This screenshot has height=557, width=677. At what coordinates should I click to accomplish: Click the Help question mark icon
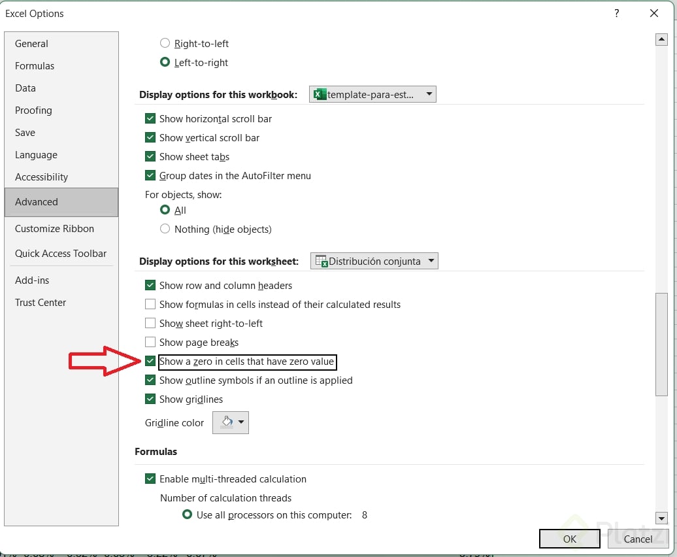coord(617,13)
